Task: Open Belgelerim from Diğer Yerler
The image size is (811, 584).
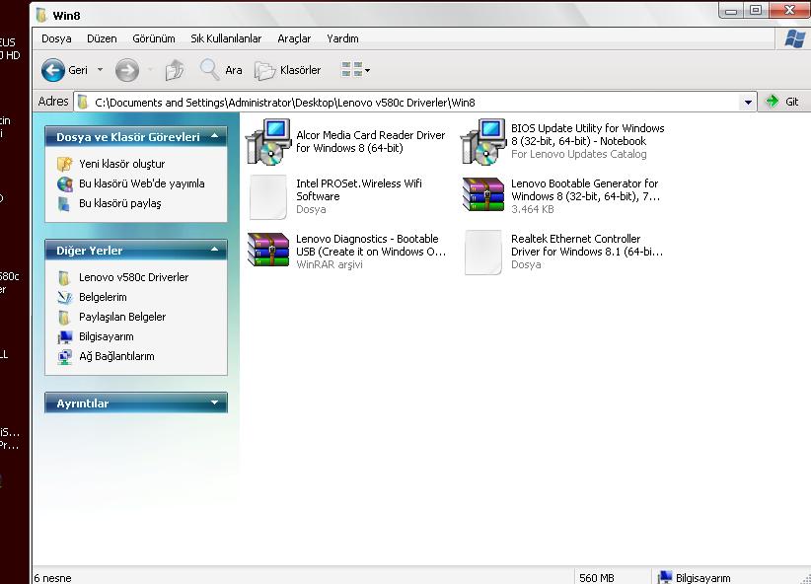Action: [103, 297]
